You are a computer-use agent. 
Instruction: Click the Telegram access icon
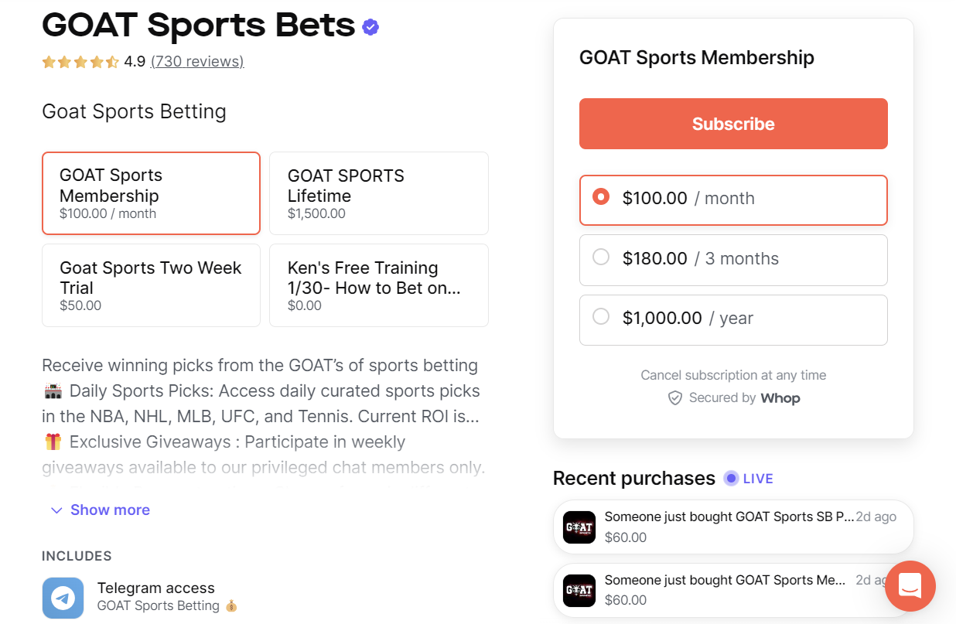coord(63,598)
